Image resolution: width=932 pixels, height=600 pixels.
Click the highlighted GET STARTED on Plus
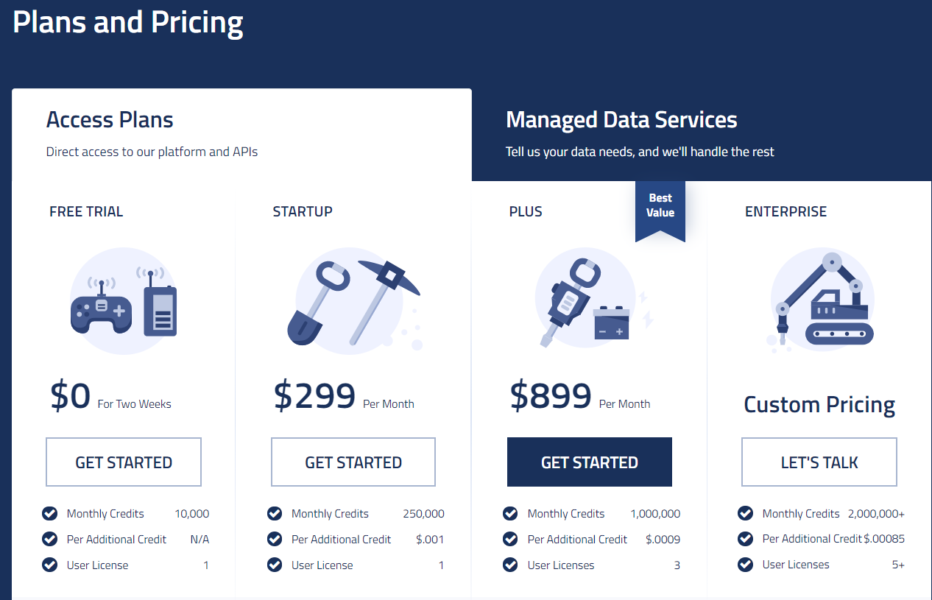[589, 462]
